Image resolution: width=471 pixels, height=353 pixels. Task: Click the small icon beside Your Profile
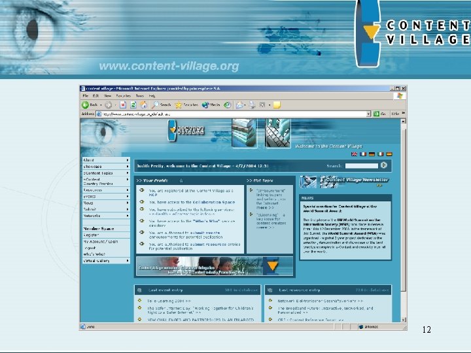tap(181, 180)
